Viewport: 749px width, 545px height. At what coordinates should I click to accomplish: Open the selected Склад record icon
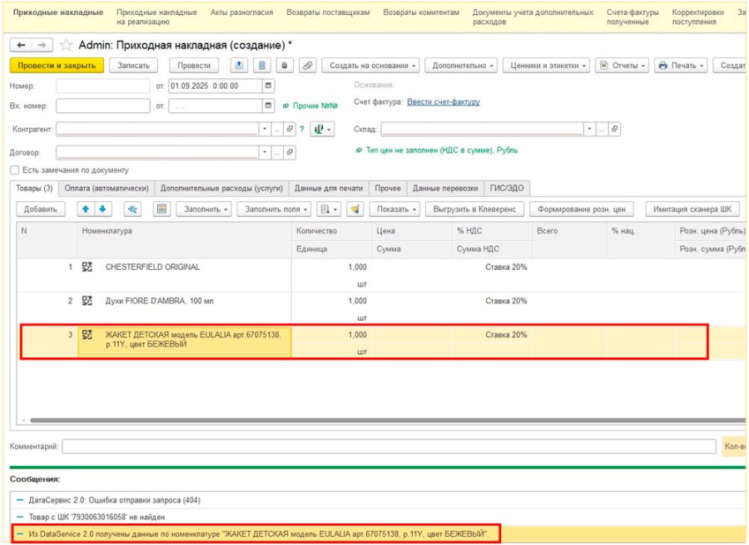[x=614, y=129]
